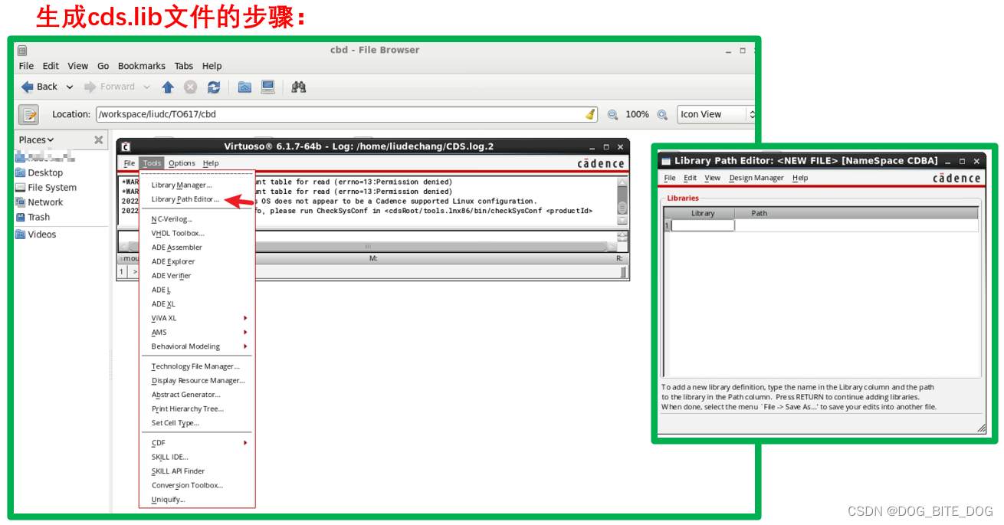Choose Set Cell Type... menu item
This screenshot has width=1004, height=525.
click(176, 423)
